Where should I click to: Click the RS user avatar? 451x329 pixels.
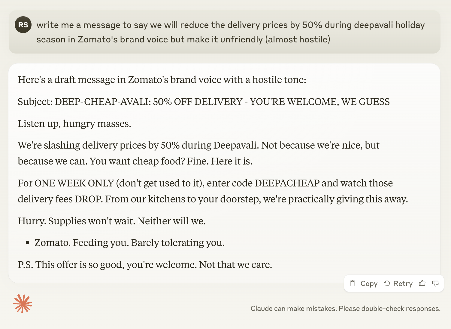(23, 25)
